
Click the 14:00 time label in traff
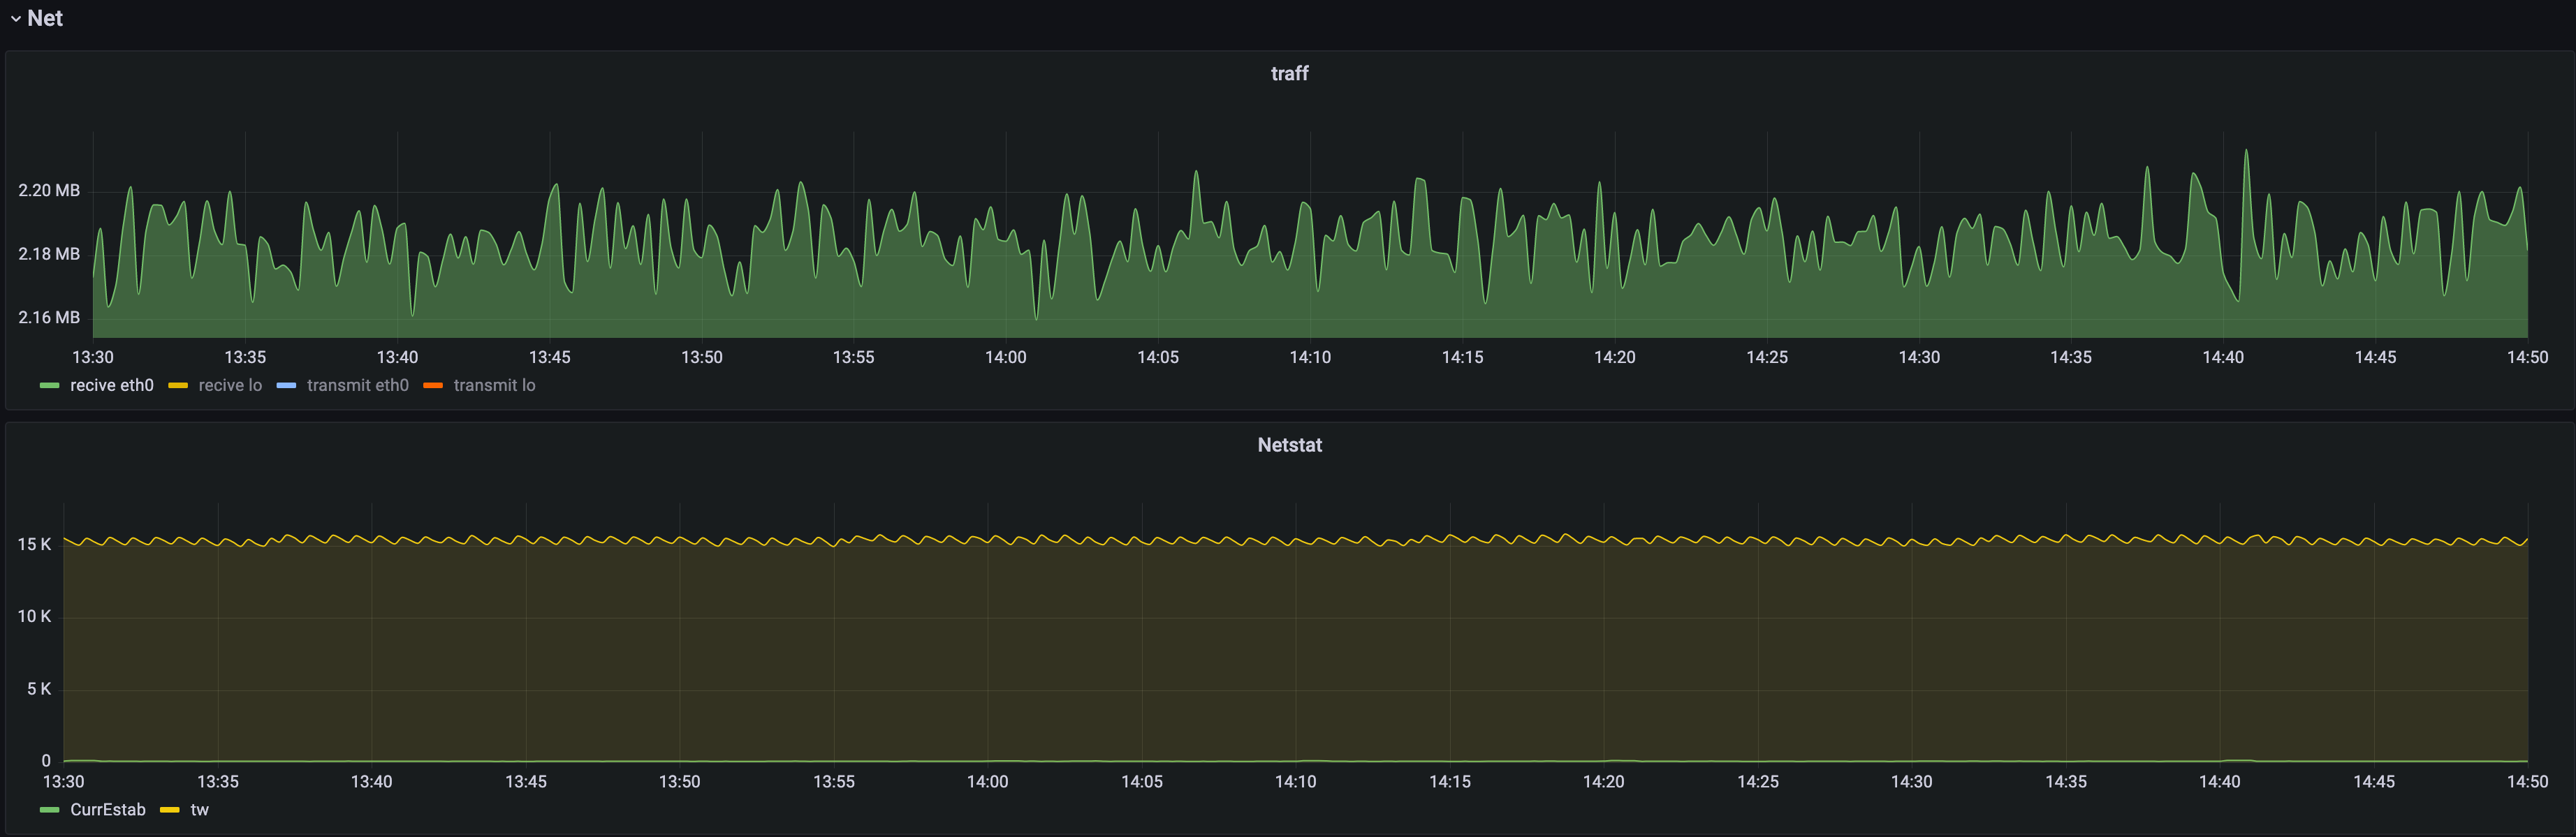click(x=1005, y=357)
